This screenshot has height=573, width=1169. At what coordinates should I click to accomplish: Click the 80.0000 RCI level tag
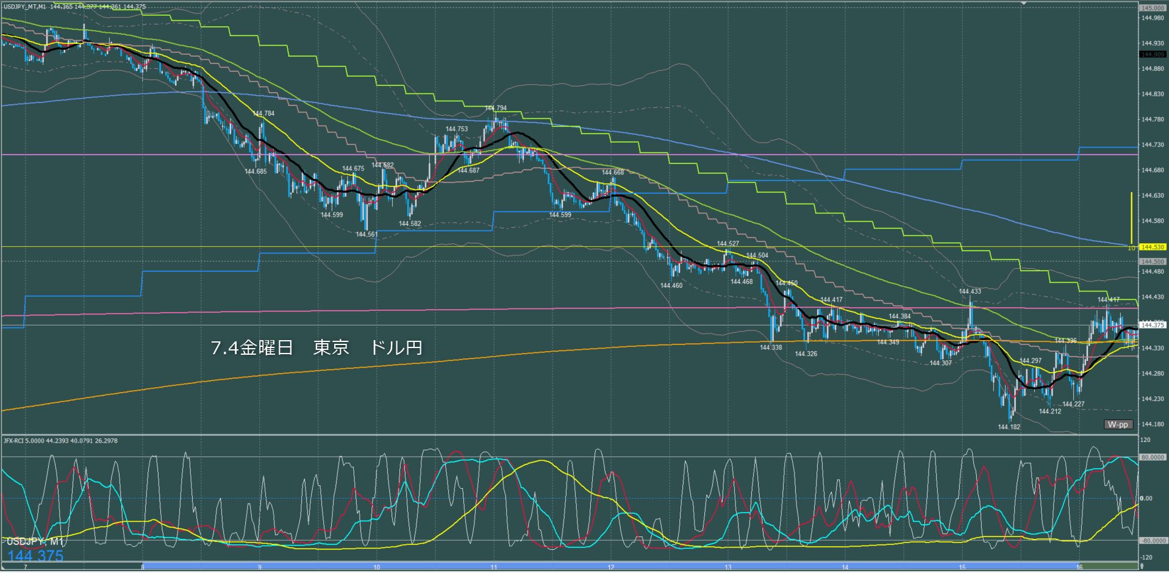(1152, 457)
